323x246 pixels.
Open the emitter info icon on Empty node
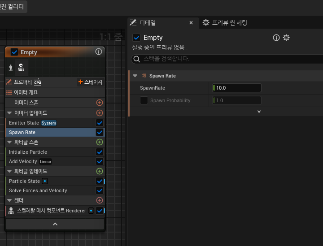point(99,52)
